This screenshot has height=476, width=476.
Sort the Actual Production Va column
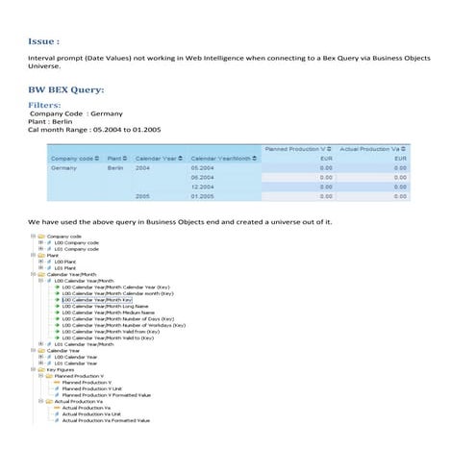(x=403, y=149)
